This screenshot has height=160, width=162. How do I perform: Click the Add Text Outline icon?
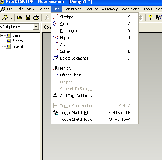pos(55,96)
